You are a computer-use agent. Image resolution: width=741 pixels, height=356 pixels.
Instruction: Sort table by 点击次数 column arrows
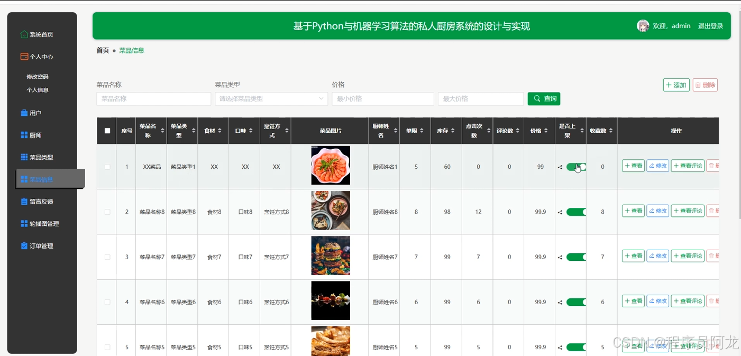(x=489, y=131)
